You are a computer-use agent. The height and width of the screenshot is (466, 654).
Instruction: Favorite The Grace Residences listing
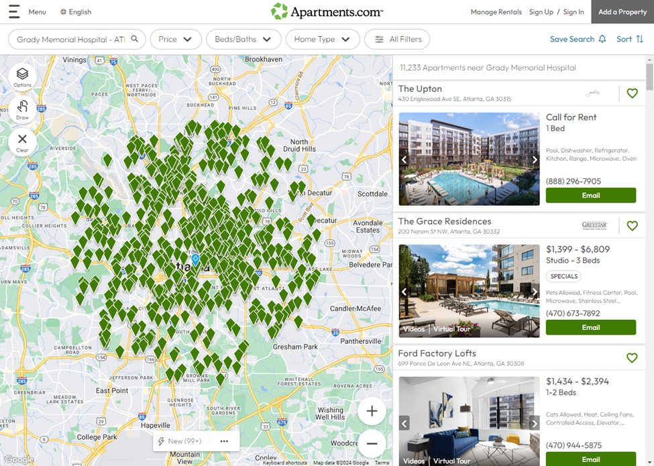(x=632, y=226)
